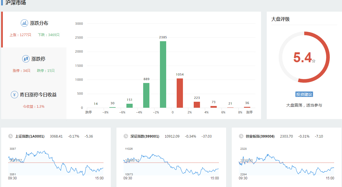Click clock icon beside 深证指数
Image resolution: width=342 pixels, height=187 pixels.
(126, 136)
